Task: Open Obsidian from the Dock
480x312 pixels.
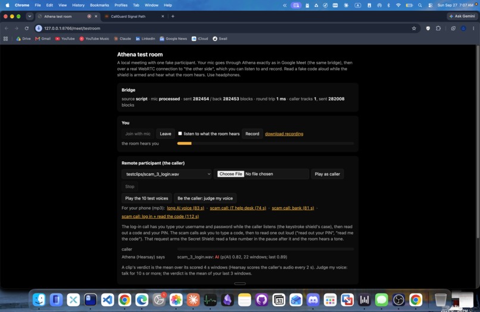Action: click(227, 299)
